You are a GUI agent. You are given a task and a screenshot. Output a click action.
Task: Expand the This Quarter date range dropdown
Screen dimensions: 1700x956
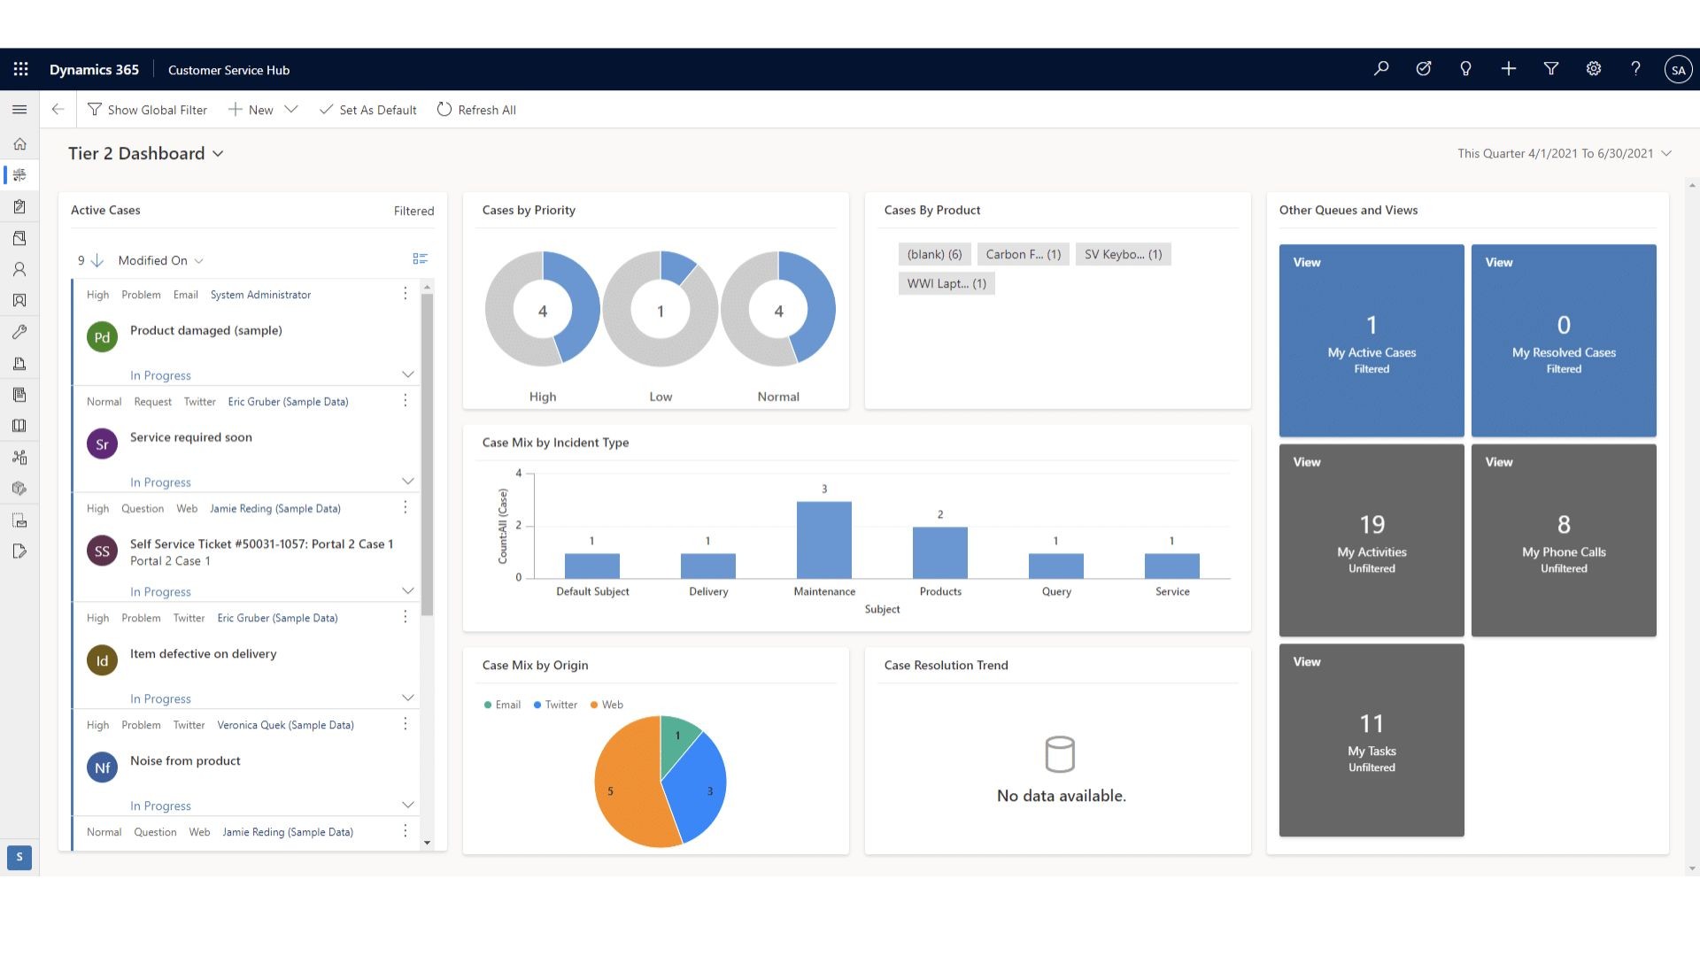point(1666,153)
